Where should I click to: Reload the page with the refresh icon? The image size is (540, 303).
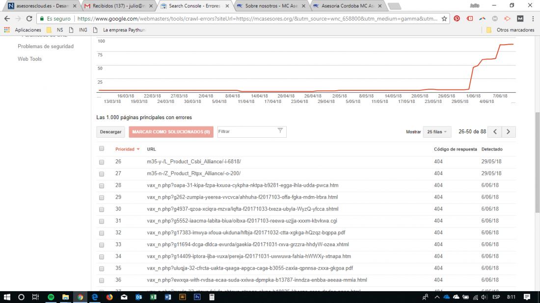(x=29, y=19)
